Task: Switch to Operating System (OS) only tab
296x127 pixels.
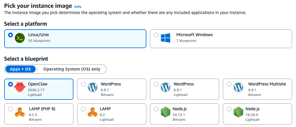Action: [x=72, y=69]
